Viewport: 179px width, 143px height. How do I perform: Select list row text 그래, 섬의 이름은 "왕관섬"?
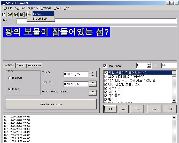pos(126,76)
